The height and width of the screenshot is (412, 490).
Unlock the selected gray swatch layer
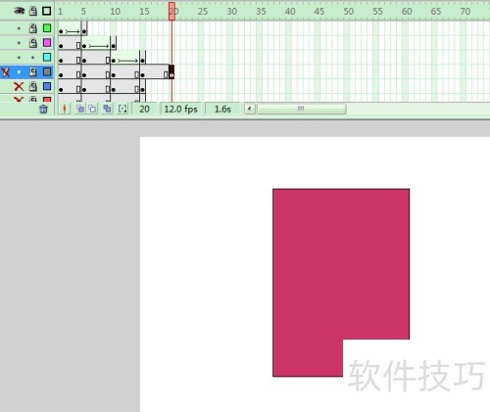33,71
